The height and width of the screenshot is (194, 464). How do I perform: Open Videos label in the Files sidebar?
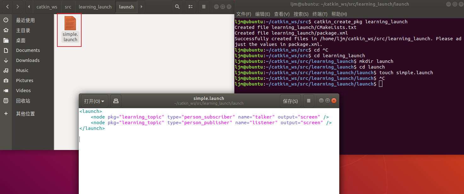[24, 91]
